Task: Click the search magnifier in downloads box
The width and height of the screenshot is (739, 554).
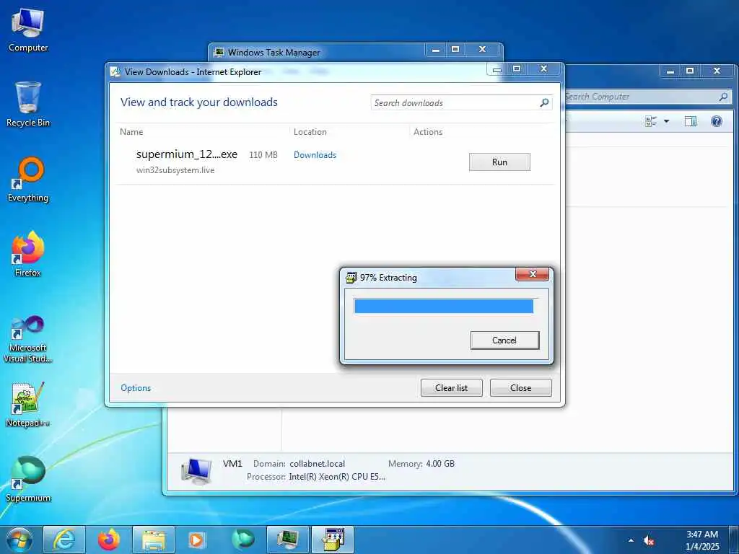Action: tap(544, 102)
